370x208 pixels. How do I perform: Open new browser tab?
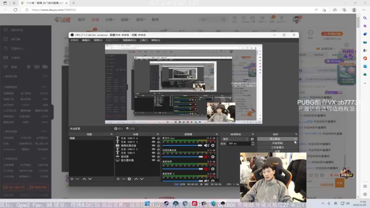click(x=74, y=3)
